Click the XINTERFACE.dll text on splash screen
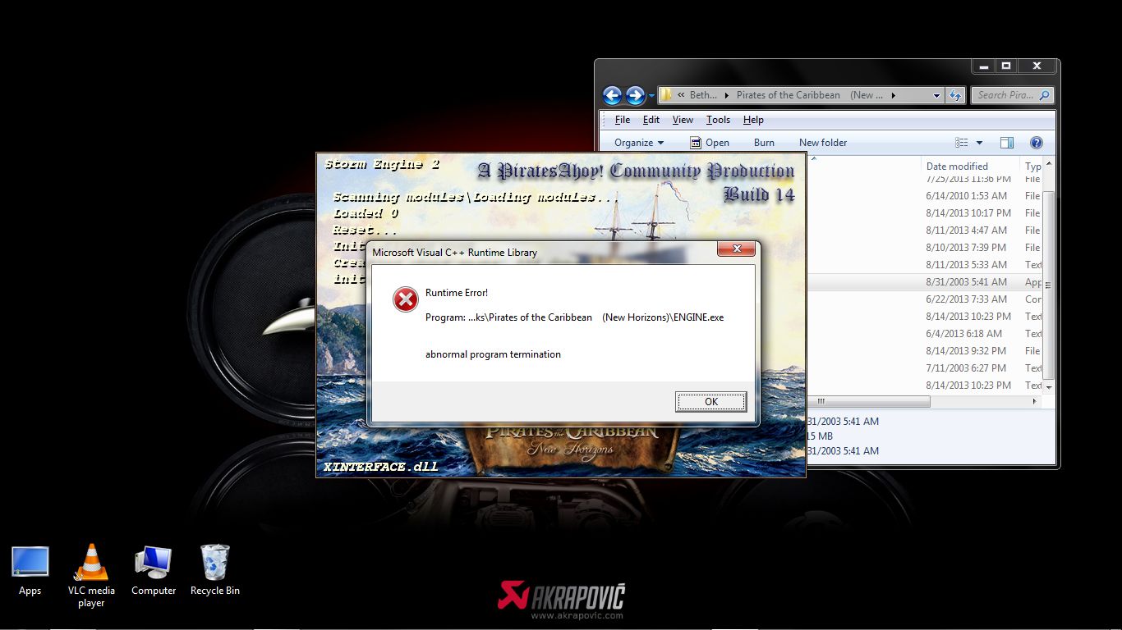The image size is (1122, 630). pos(379,467)
